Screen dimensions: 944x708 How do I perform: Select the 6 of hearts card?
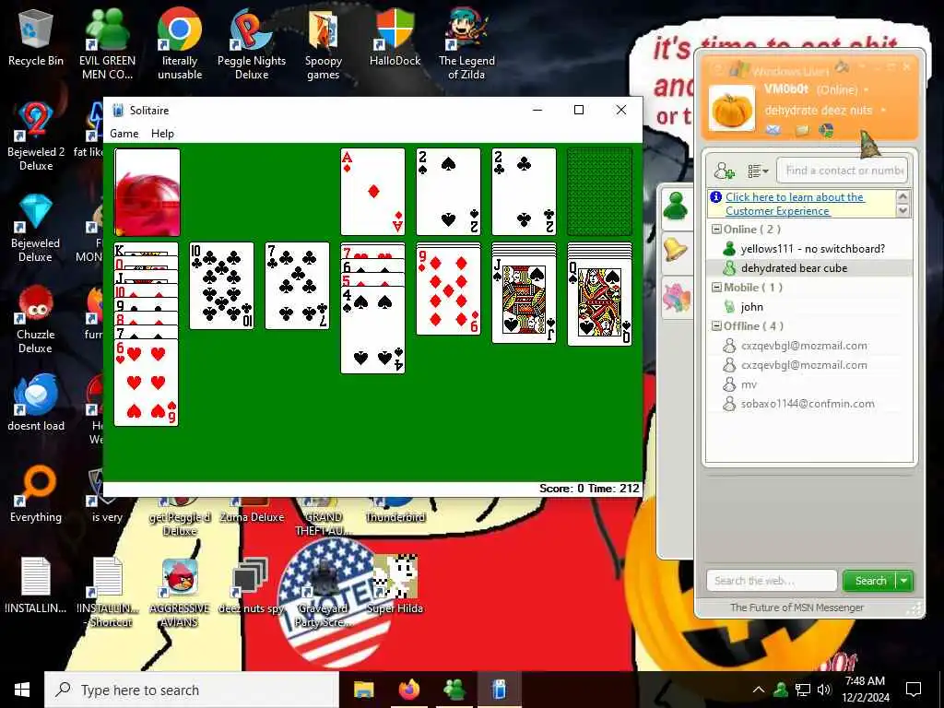(147, 382)
